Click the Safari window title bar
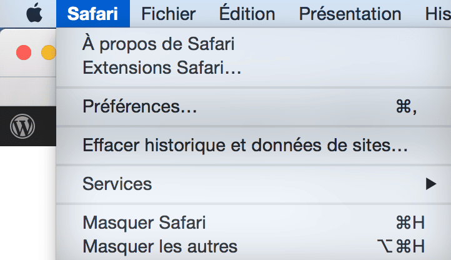This screenshot has width=451, height=260. [x=28, y=52]
